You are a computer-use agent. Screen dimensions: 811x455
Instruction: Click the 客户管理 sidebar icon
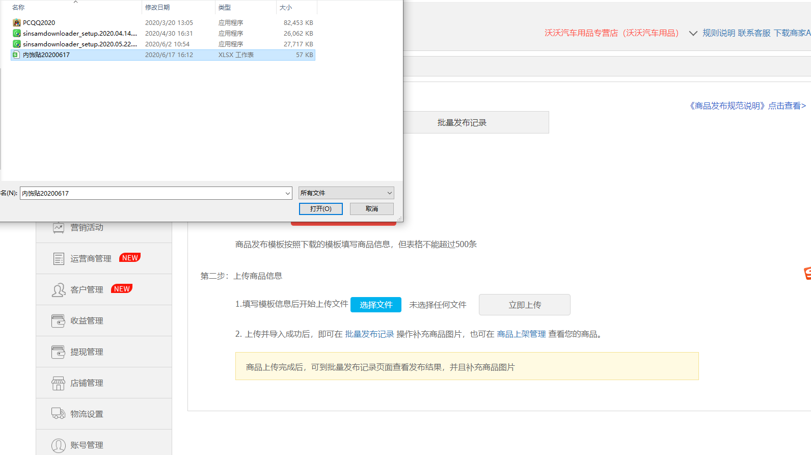point(59,290)
